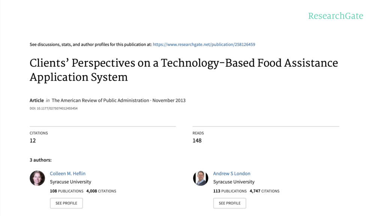The image size is (384, 216).
Task: Click the '3 authors:' label
Action: pos(40,160)
